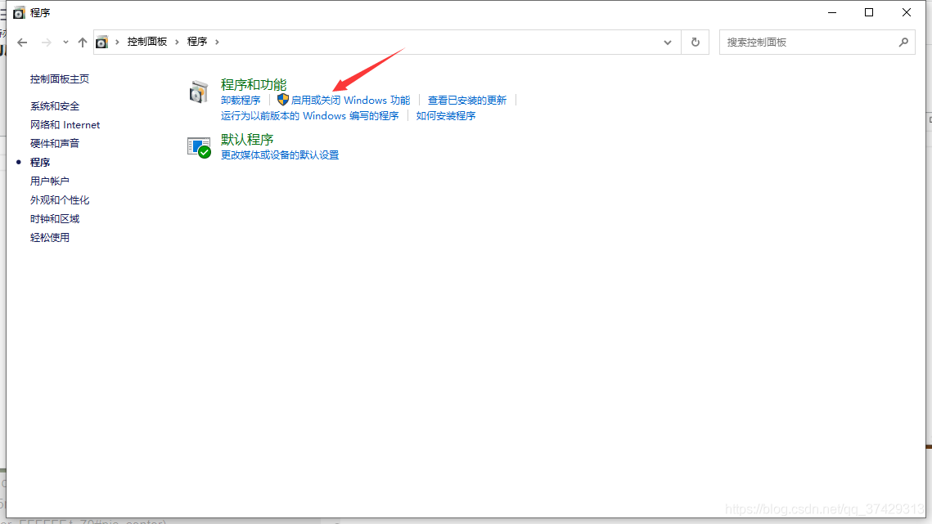Expand the chevron after 程序 breadcrumb
This screenshot has width=932, height=524.
point(217,42)
